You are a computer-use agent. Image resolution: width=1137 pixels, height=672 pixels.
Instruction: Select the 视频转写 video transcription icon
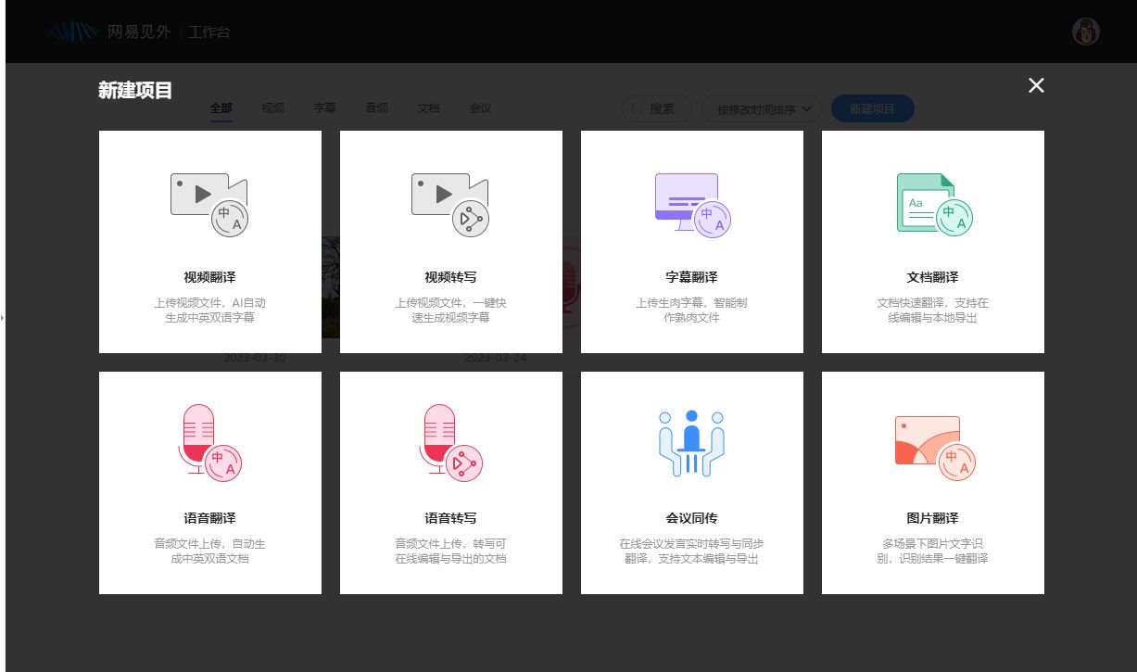click(450, 206)
